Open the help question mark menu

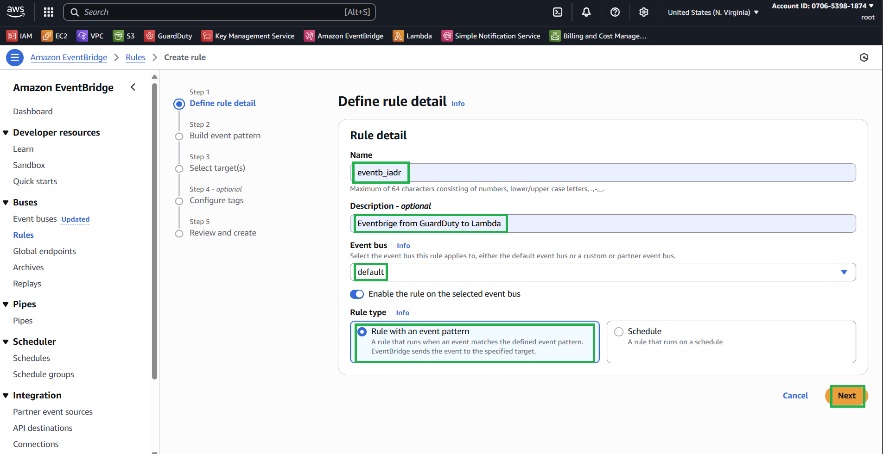pyautogui.click(x=615, y=12)
